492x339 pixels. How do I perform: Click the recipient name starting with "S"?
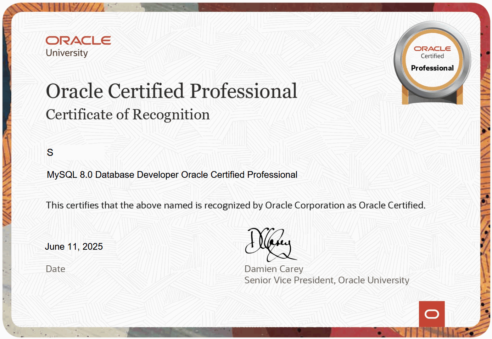click(50, 153)
